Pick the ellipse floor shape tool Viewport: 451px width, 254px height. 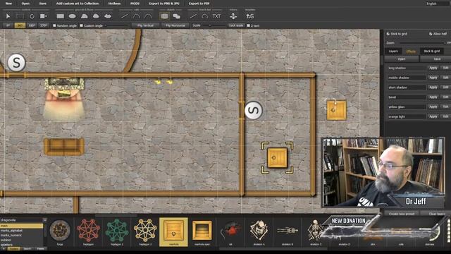point(72,16)
